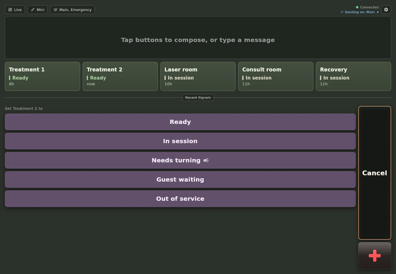396x274 pixels.
Task: Select the Consult room card
Action: point(276,76)
